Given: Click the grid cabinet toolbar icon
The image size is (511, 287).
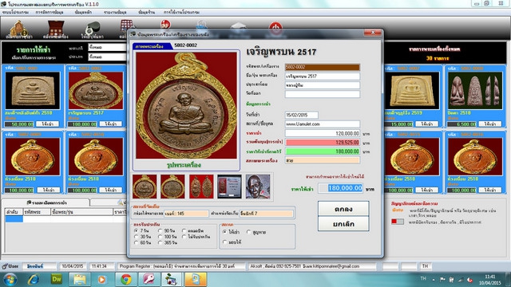Looking at the screenshot, I should [x=126, y=26].
